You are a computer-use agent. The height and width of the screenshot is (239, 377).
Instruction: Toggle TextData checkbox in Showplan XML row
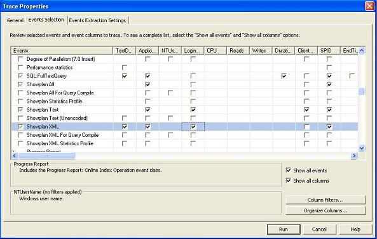pyautogui.click(x=125, y=127)
